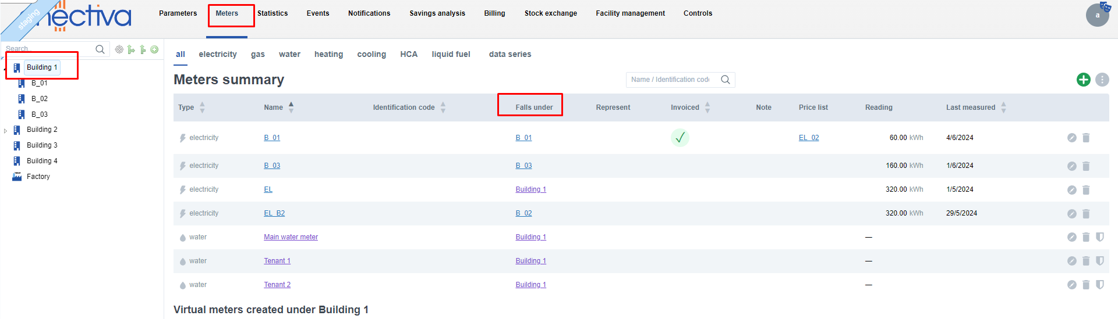Image resolution: width=1118 pixels, height=319 pixels.
Task: Open the three-dot options menu
Action: pos(1102,80)
